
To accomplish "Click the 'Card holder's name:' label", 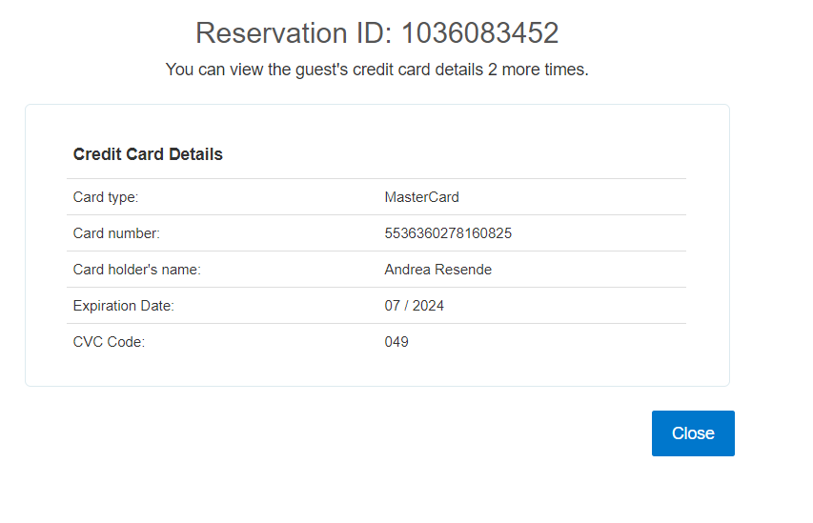I will [x=137, y=270].
